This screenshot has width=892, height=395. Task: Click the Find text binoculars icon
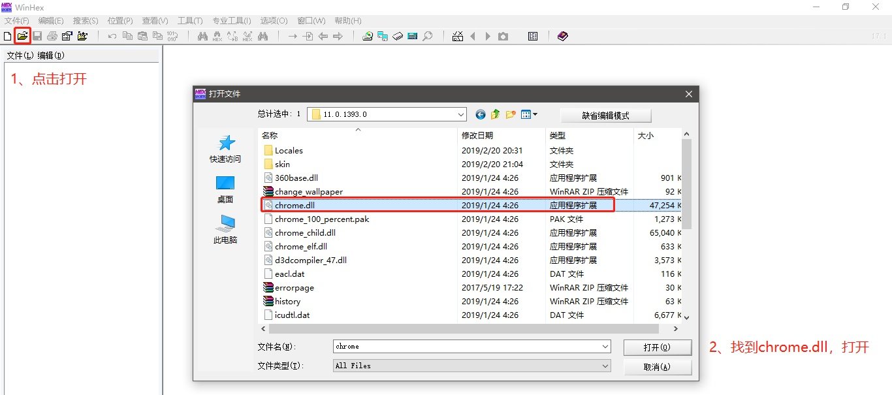202,36
